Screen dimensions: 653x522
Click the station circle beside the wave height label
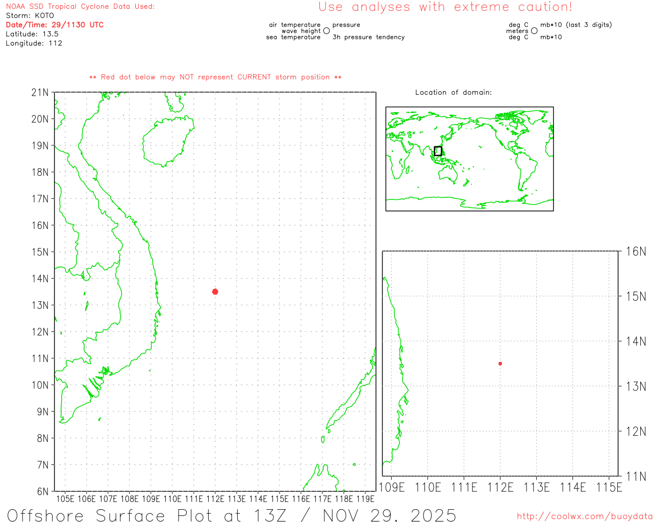click(x=326, y=31)
